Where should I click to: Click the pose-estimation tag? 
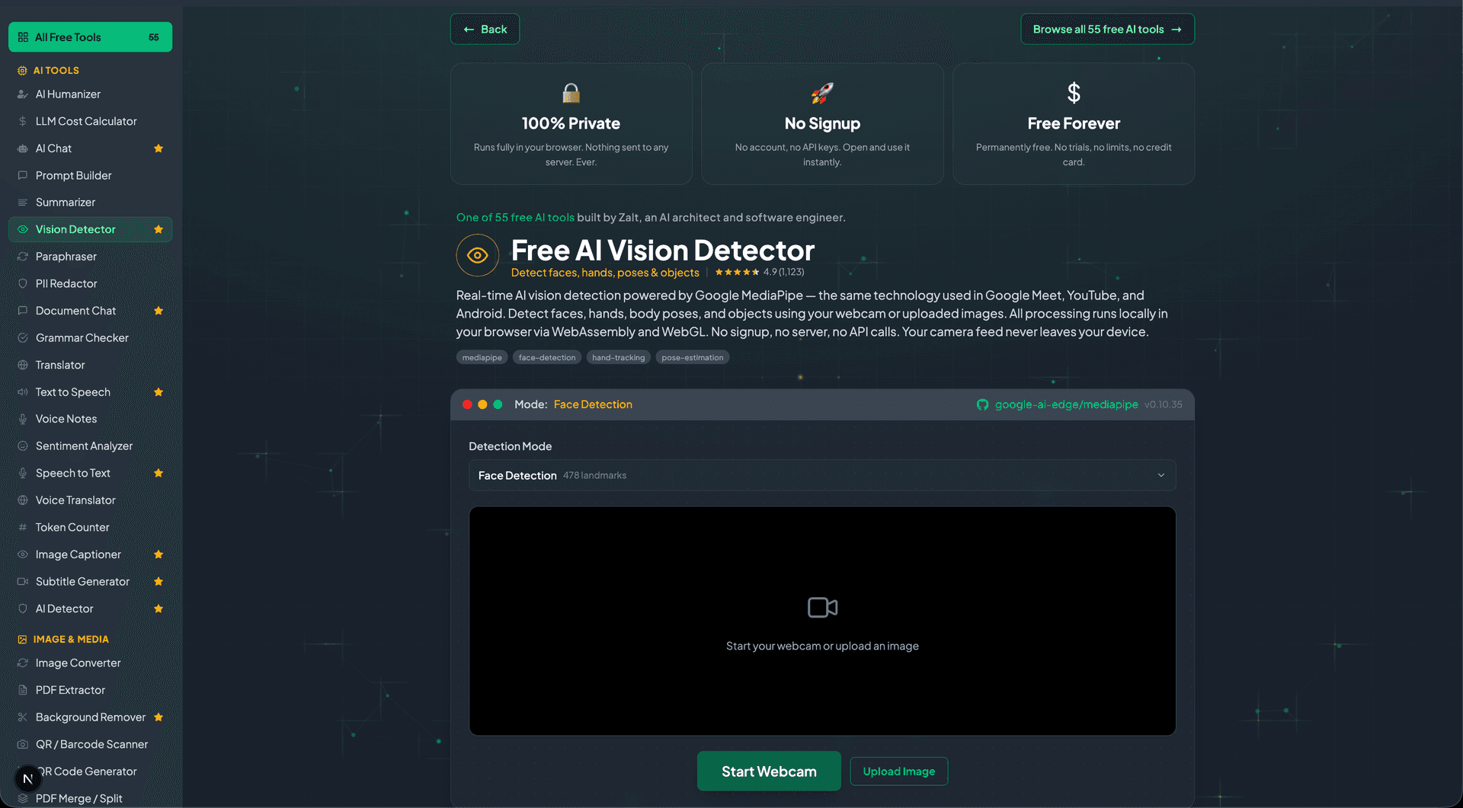coord(693,357)
